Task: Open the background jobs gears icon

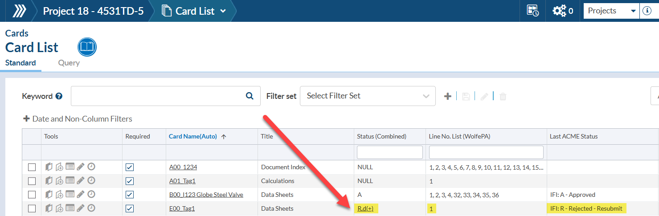Action: [x=560, y=11]
